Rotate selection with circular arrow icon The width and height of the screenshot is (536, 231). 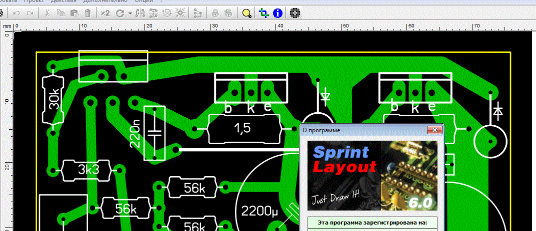pyautogui.click(x=119, y=13)
